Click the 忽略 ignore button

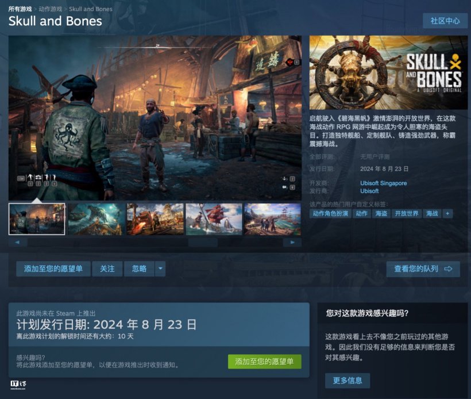pos(140,268)
